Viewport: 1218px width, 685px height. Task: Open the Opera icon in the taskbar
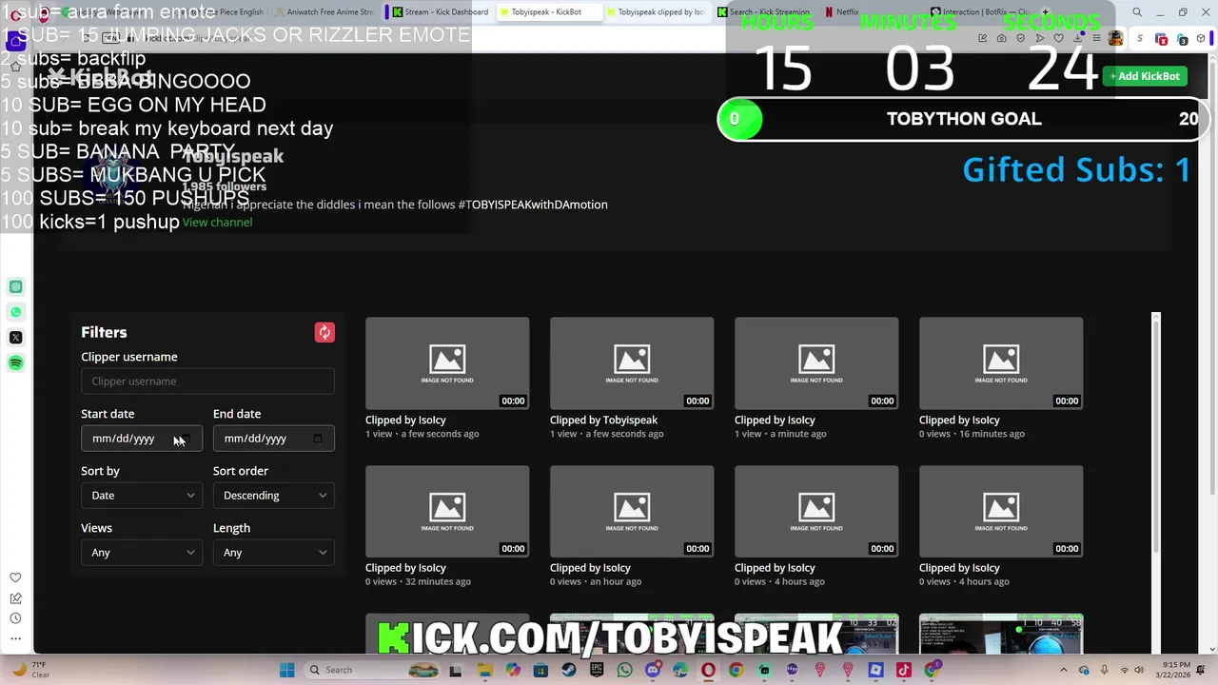[x=708, y=670]
